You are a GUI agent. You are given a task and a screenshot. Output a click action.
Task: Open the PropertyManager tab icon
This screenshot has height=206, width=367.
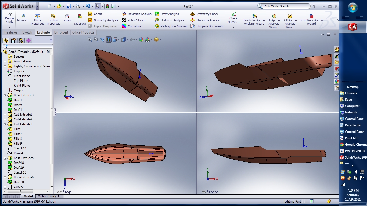tap(13, 41)
